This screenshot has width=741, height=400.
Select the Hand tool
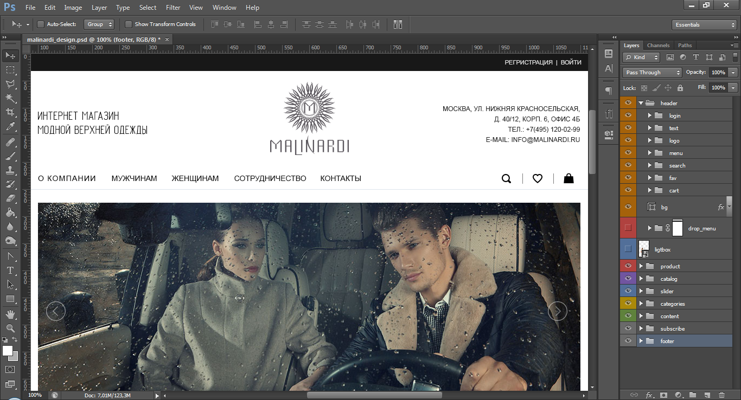[10, 314]
